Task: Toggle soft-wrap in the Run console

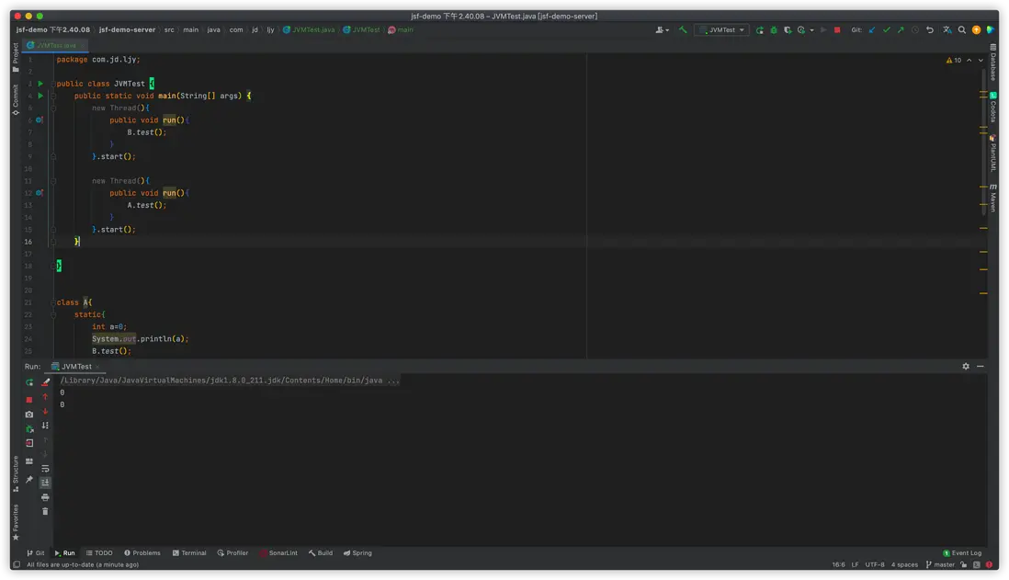Action: coord(45,468)
